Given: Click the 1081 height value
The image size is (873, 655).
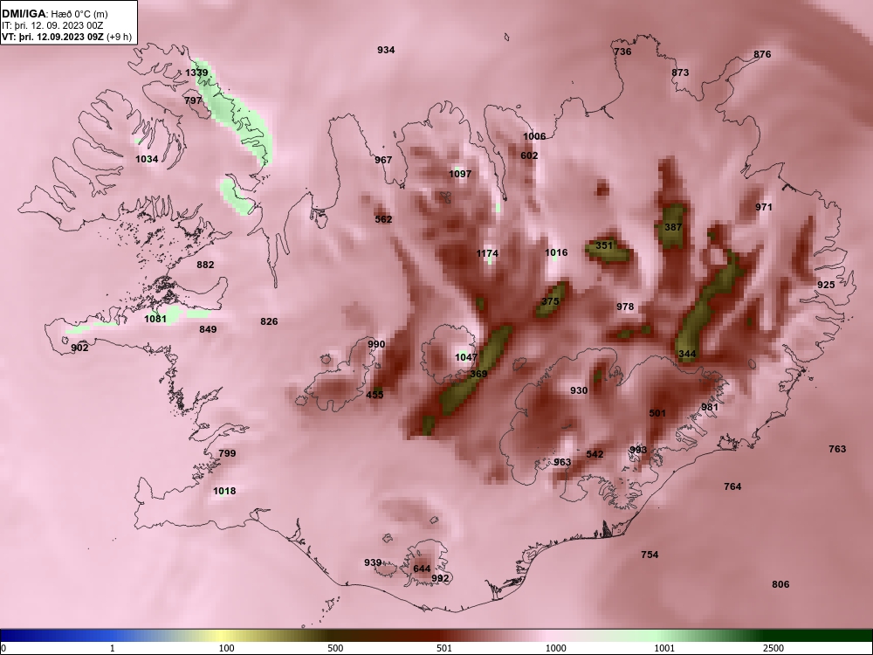Looking at the screenshot, I should click(x=155, y=319).
